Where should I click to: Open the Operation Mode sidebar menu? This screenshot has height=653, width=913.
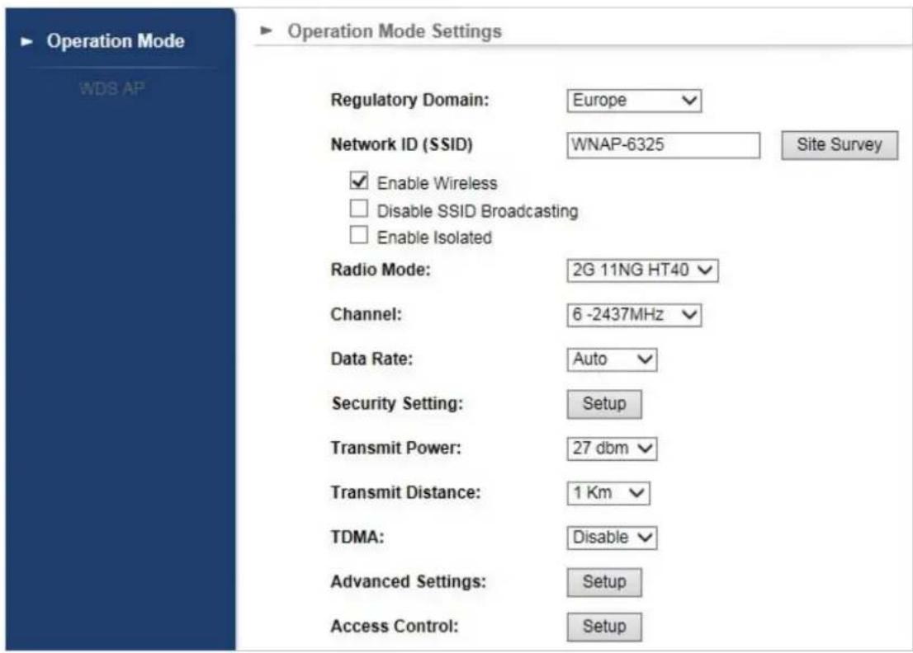pyautogui.click(x=116, y=40)
